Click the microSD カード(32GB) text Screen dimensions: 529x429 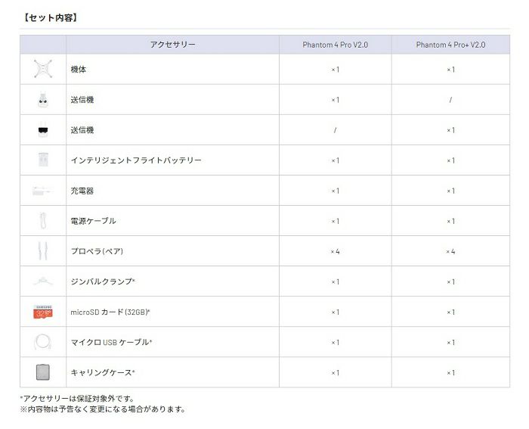click(x=116, y=312)
